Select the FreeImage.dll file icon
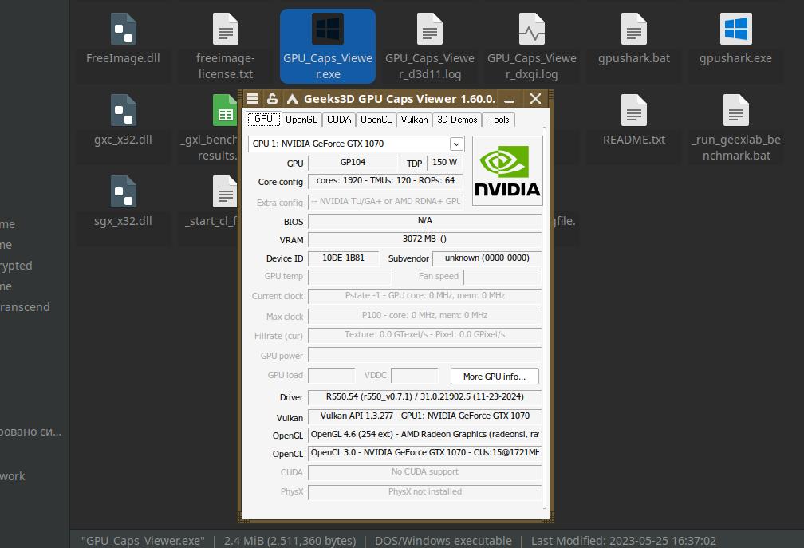Screen dimensions: 804x548 point(123,29)
